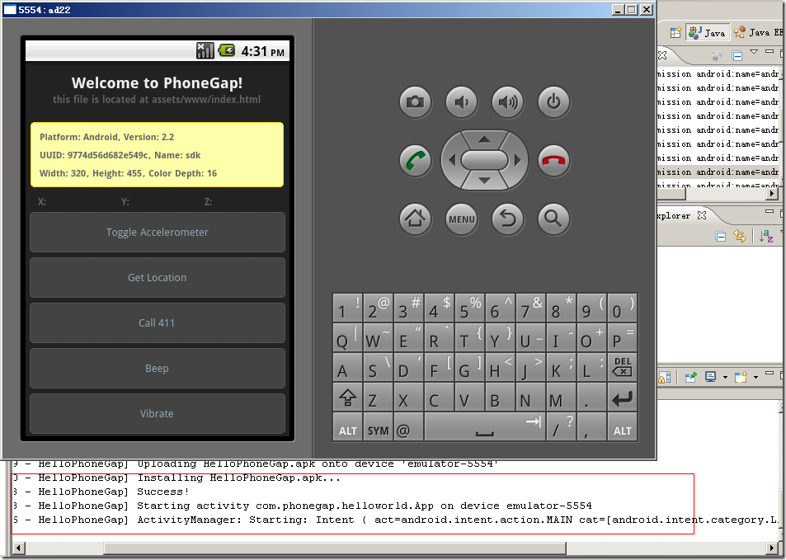This screenshot has width=786, height=560.
Task: Click the emulator power button
Action: point(553,102)
